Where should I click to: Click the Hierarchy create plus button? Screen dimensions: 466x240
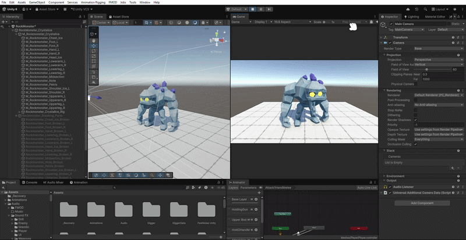[3, 22]
